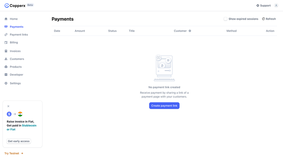The height and width of the screenshot is (160, 283).
Task: Click the Support link text
Action: (x=265, y=6)
